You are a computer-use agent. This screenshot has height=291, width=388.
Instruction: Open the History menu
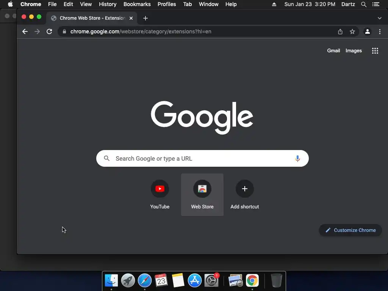108,4
